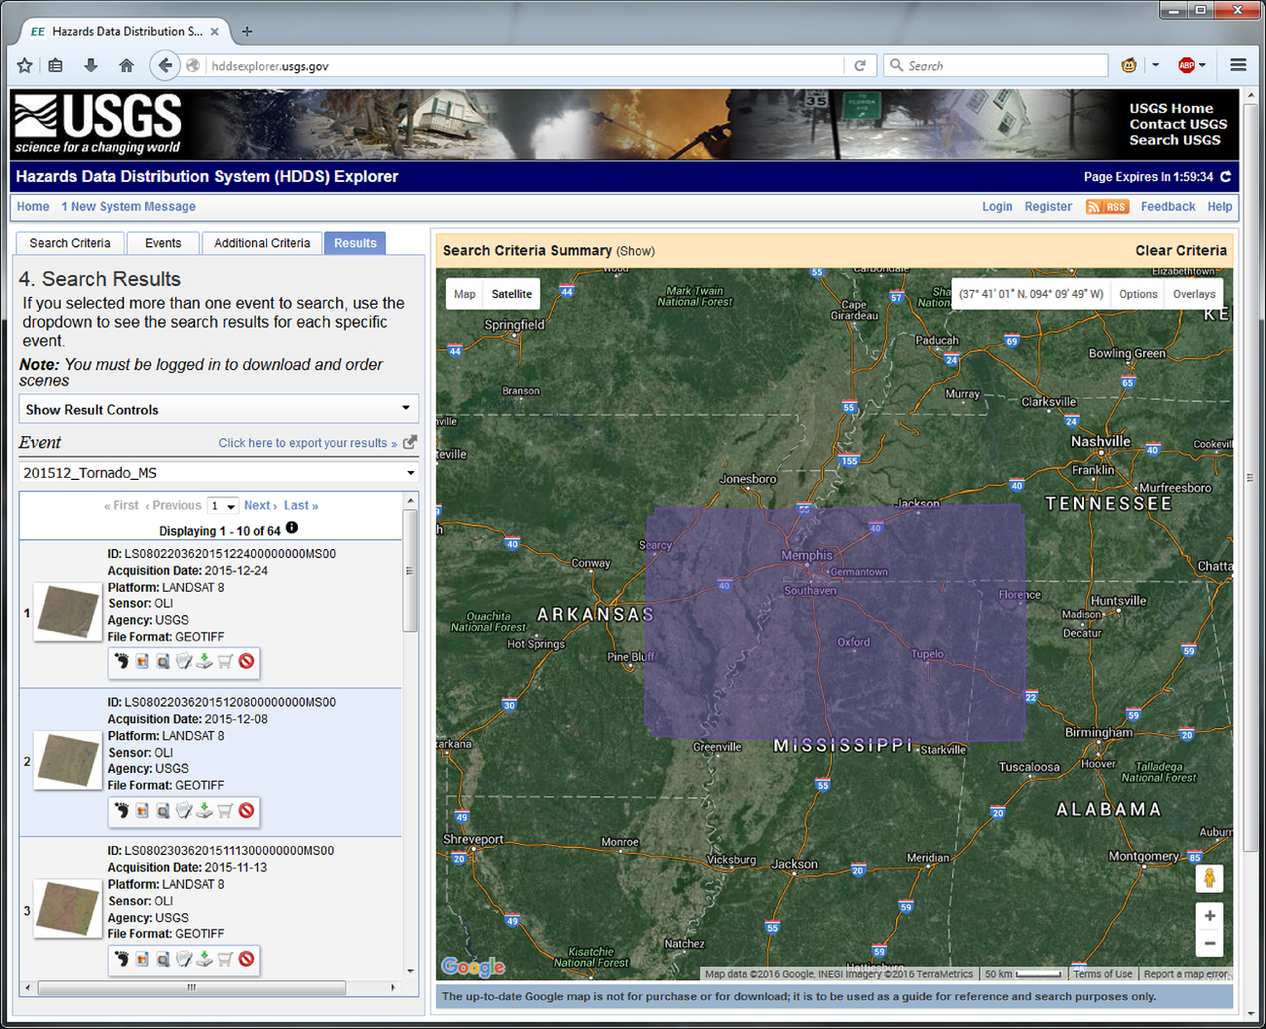
Task: Download the 2015-12-08 Landsat scene
Action: [x=205, y=810]
